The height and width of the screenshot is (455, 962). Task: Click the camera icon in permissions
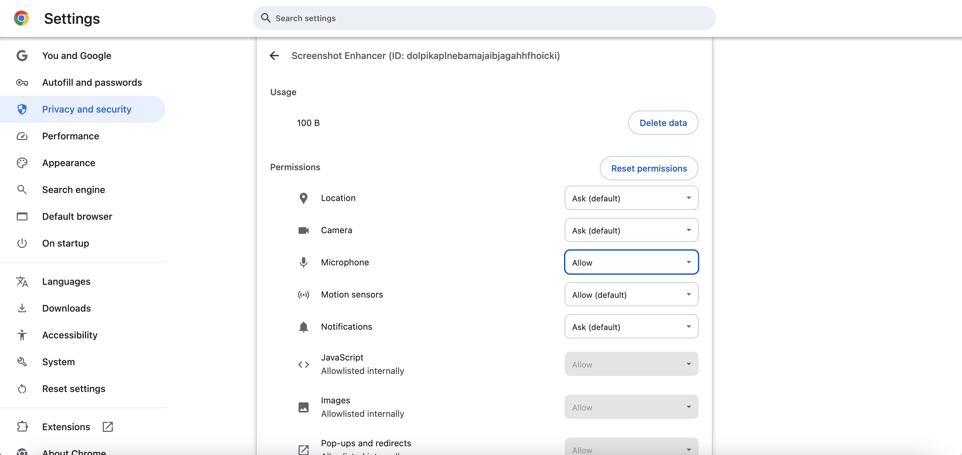pyautogui.click(x=303, y=230)
